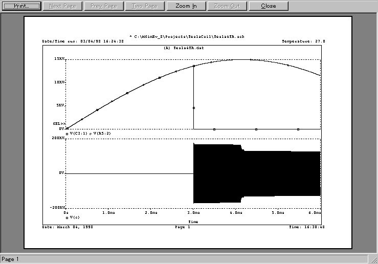Screen dimensions: 378x264
Task: Close the print preview
Action: tap(268, 6)
